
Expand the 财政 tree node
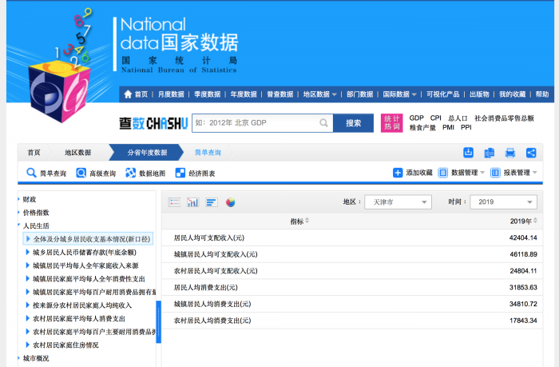point(29,199)
